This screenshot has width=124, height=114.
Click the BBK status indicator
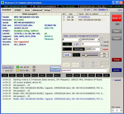pyautogui.click(x=106, y=76)
